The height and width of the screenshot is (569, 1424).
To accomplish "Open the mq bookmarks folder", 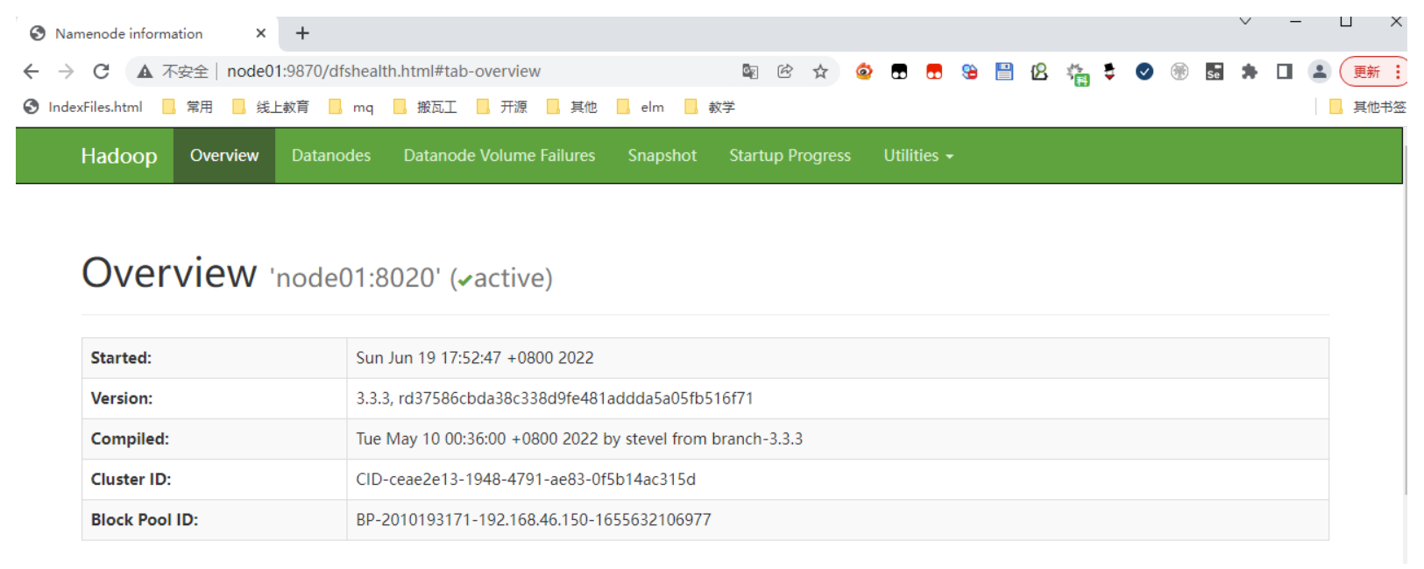I will (351, 107).
